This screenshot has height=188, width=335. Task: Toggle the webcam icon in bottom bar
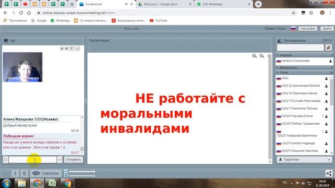coord(24,173)
